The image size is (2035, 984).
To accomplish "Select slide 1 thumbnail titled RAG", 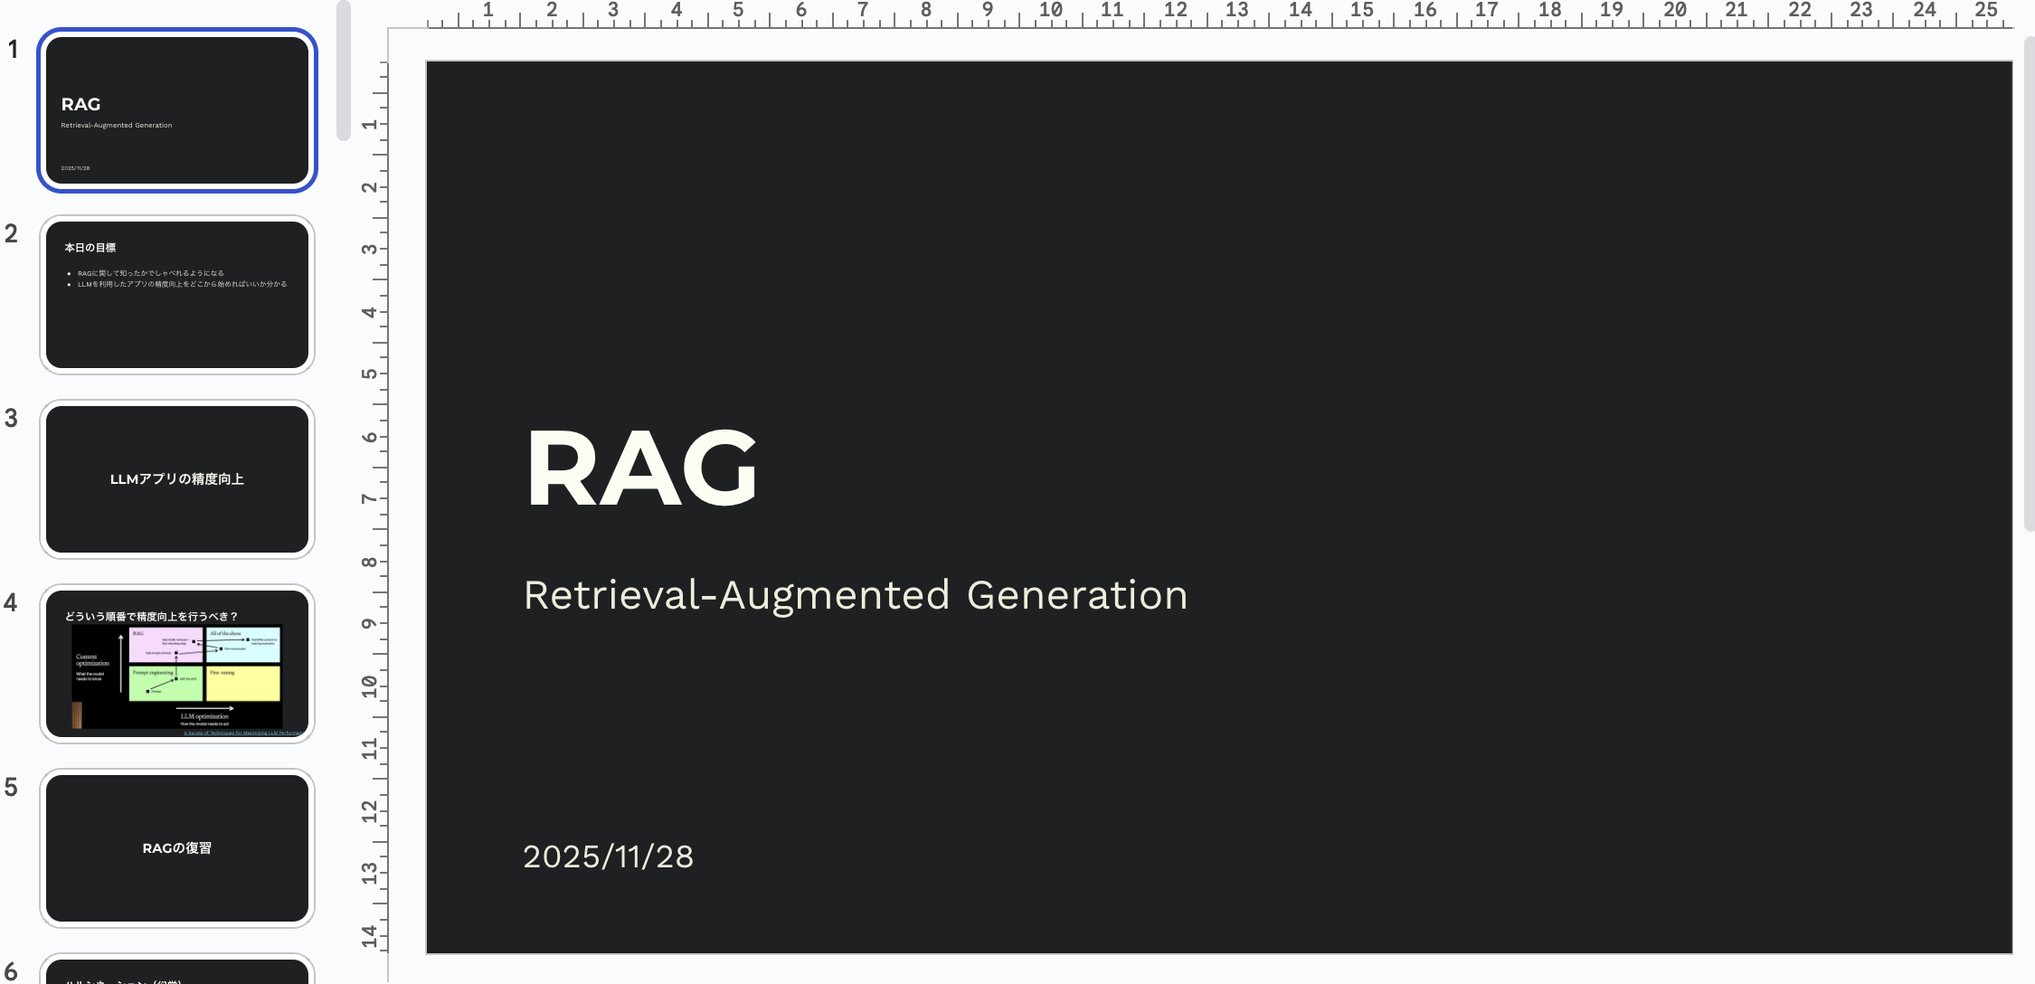I will click(177, 110).
